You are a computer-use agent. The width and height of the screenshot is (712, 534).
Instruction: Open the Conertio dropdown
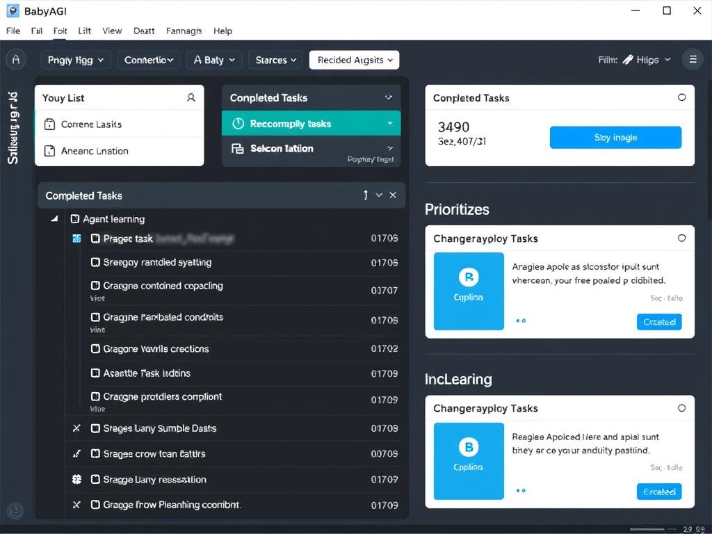click(149, 60)
